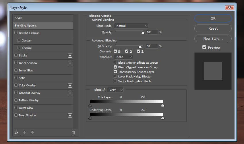Uncheck the R channel checkbox
The height and width of the screenshot is (144, 244).
[115, 51]
